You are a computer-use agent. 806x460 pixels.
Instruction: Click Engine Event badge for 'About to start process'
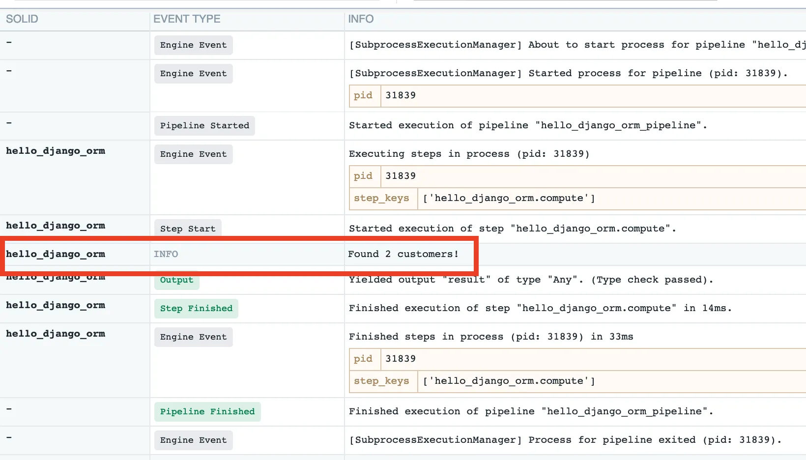[x=193, y=45]
